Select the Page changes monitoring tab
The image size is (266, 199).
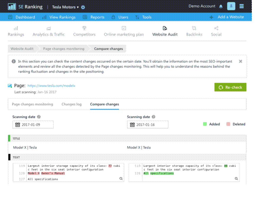point(32,104)
